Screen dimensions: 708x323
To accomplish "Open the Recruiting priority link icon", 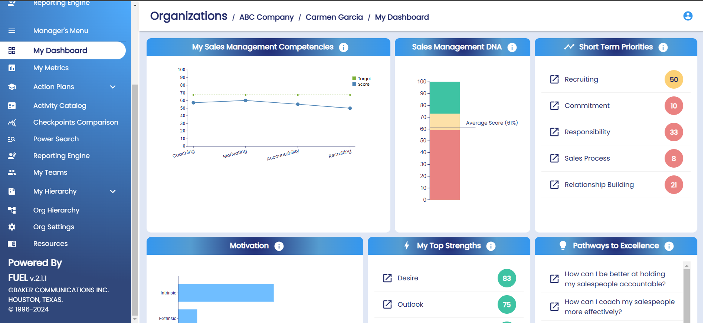I will (554, 79).
